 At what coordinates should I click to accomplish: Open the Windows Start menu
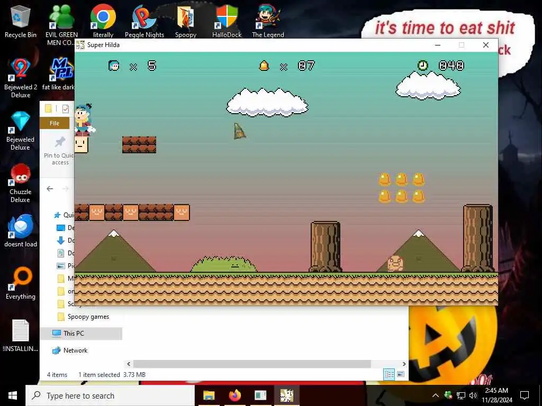13,395
